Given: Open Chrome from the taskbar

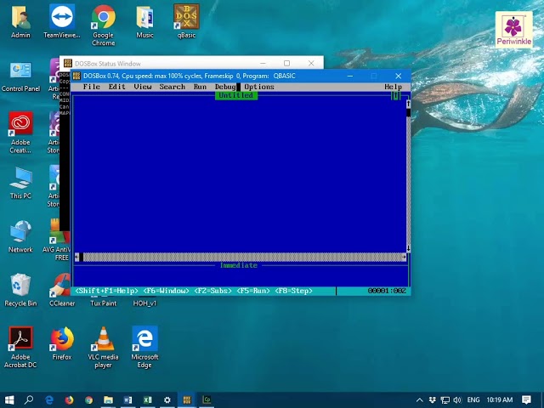Looking at the screenshot, I should pyautogui.click(x=88, y=400).
